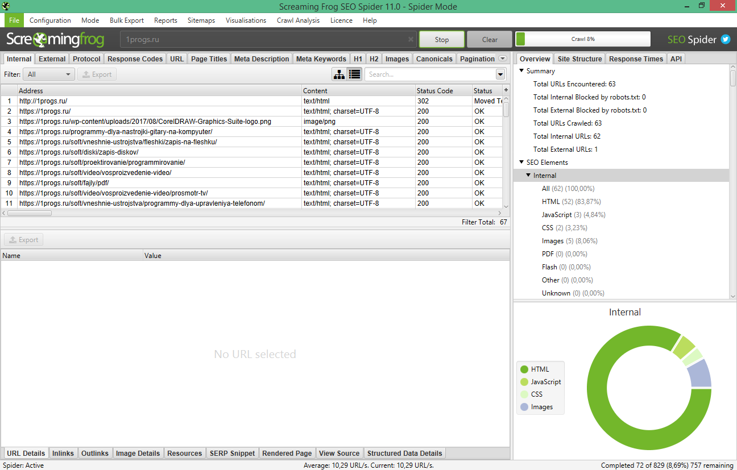
Task: Open the Inlinks bottom tab
Action: pyautogui.click(x=63, y=453)
